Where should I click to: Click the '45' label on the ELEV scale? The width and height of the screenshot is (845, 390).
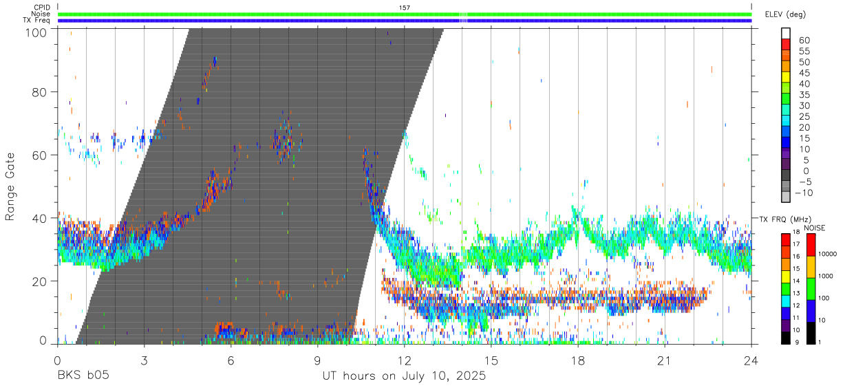(x=804, y=73)
